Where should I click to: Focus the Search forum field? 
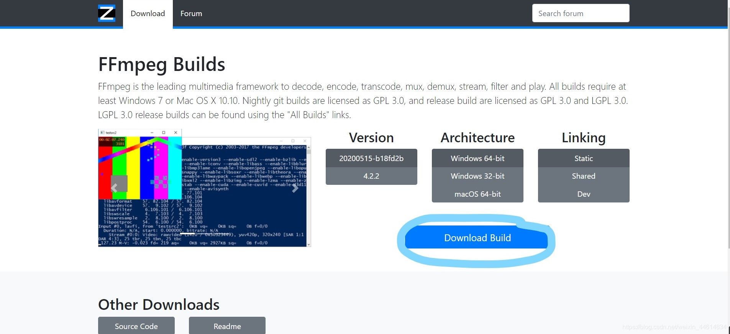point(581,13)
